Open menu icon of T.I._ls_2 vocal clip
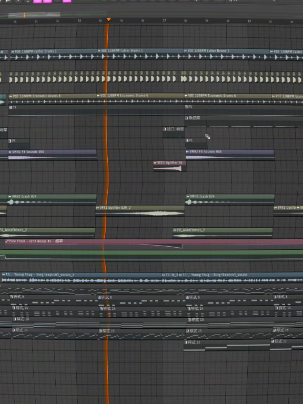303x404 pixels. click(164, 275)
